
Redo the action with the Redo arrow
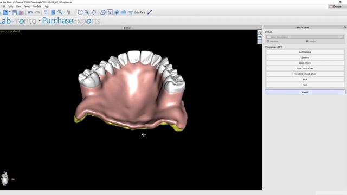(x=37, y=12)
